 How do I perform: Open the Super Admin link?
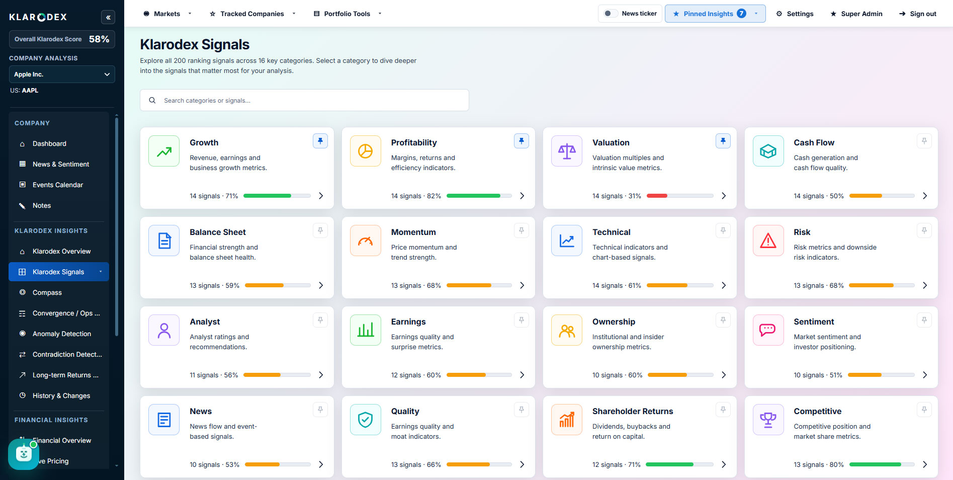(856, 14)
